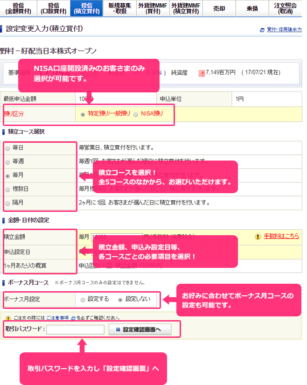Click the 申込設定日 label
The width and height of the screenshot is (307, 385).
point(17,252)
